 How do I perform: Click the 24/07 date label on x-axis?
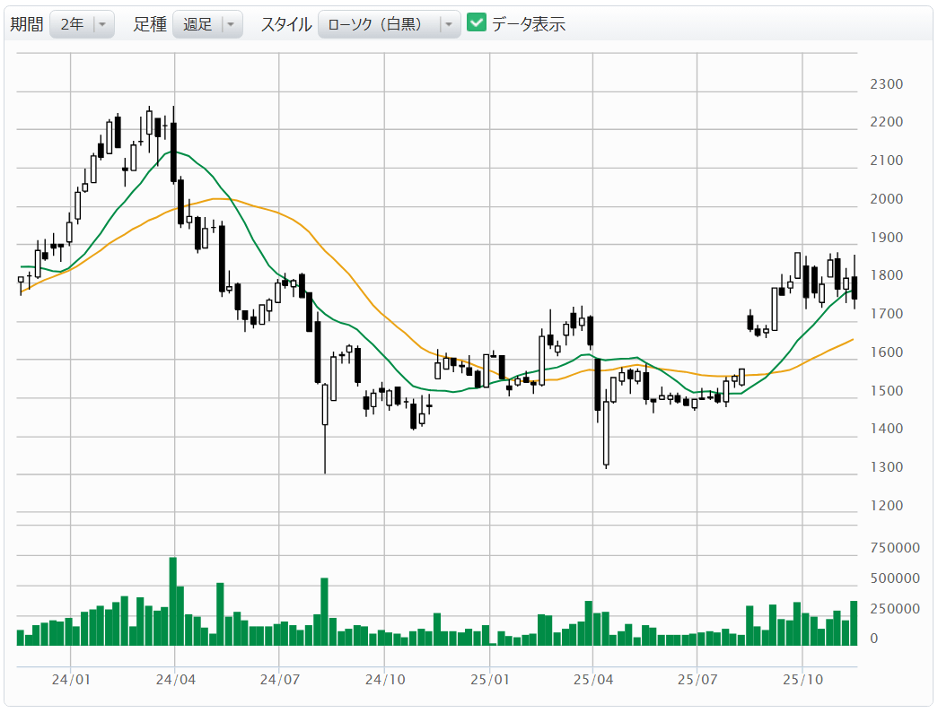tap(279, 681)
